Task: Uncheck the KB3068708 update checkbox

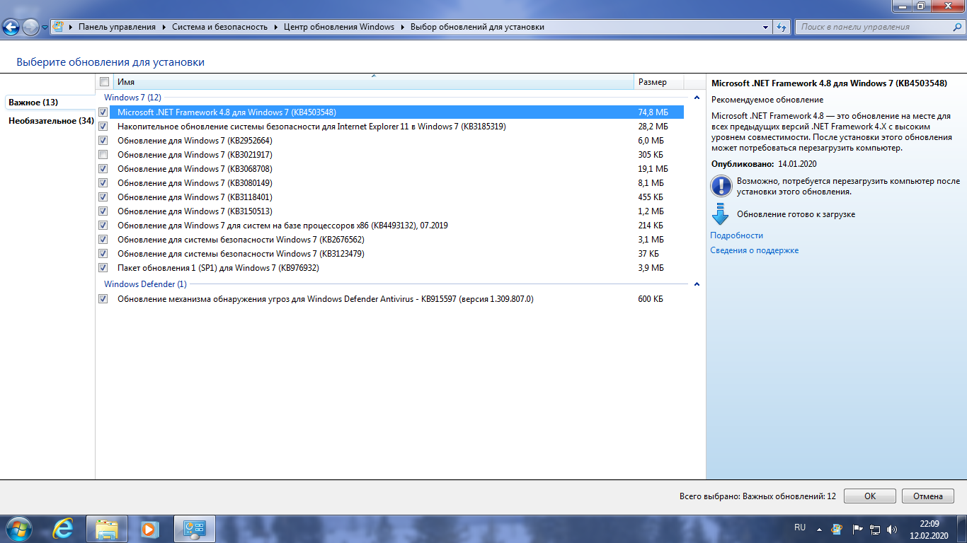Action: pos(103,169)
